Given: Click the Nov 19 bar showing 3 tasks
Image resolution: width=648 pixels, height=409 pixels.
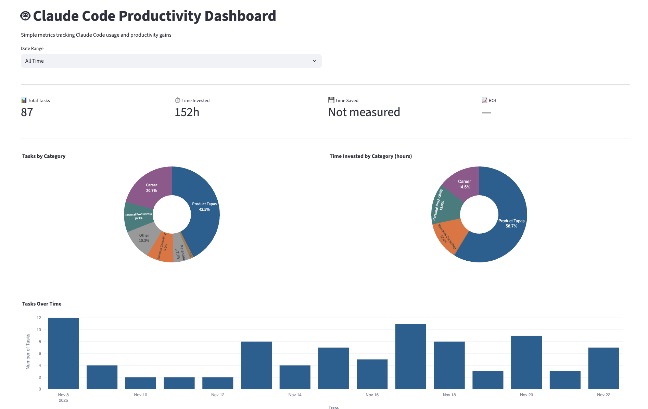Looking at the screenshot, I should (x=488, y=380).
